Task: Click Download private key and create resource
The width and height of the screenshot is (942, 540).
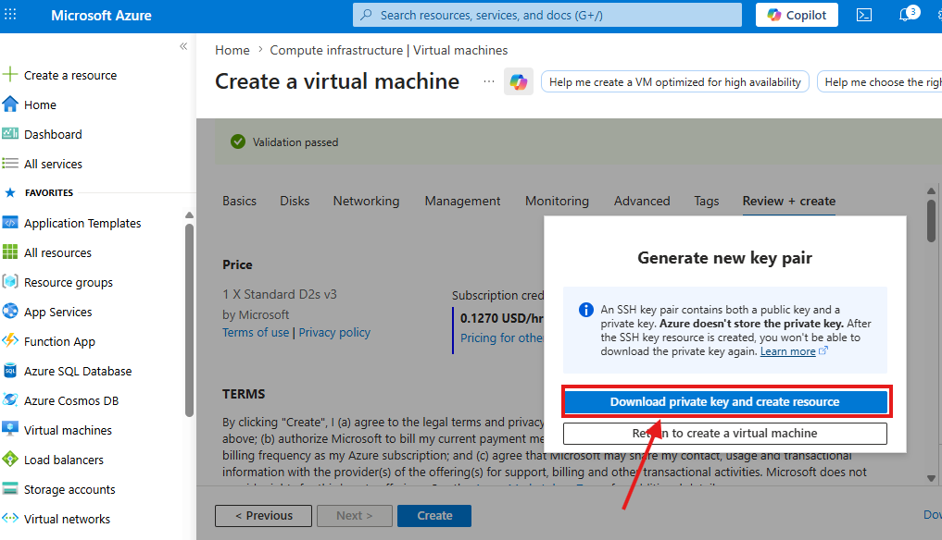Action: pos(724,402)
